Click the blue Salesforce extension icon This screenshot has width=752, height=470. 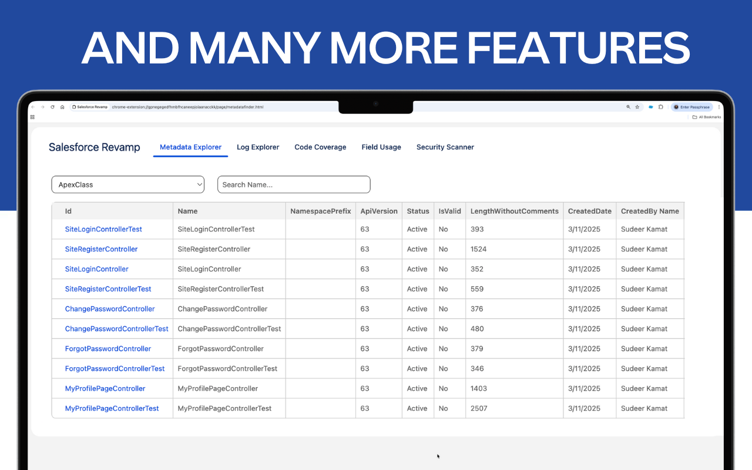pyautogui.click(x=651, y=107)
